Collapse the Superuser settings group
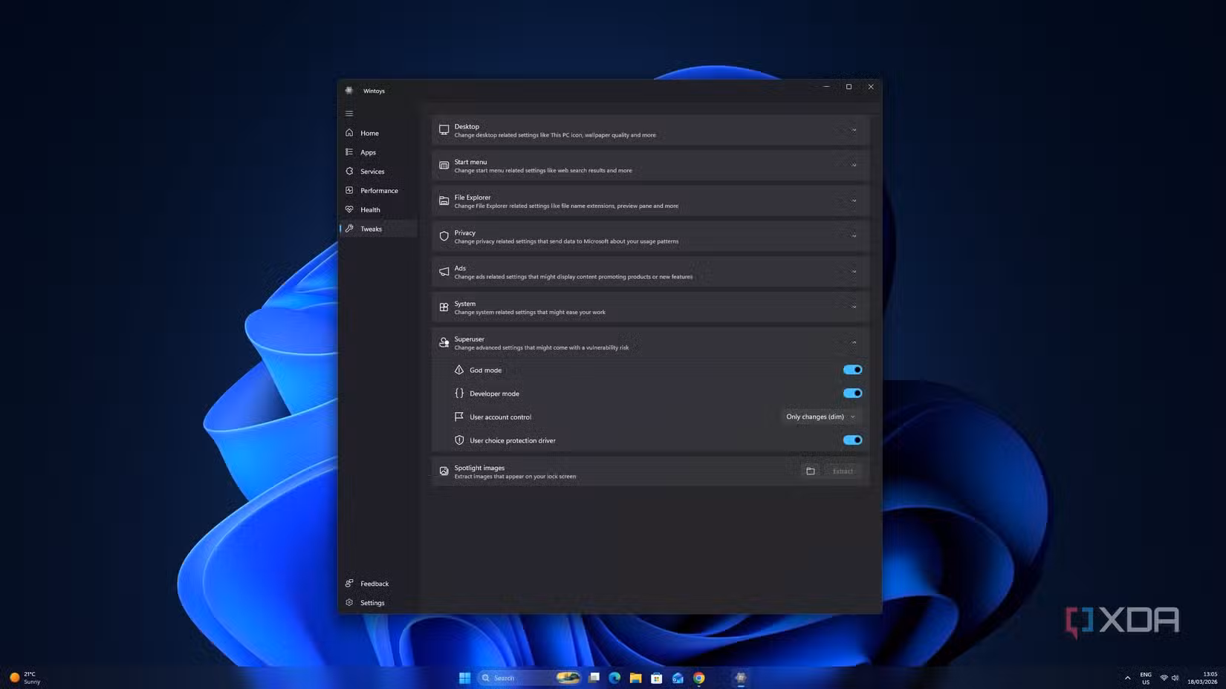1226x689 pixels. click(650, 343)
